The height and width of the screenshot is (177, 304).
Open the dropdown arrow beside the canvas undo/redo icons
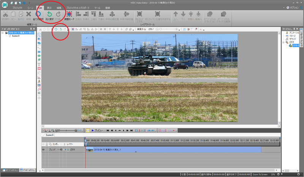click(68, 30)
